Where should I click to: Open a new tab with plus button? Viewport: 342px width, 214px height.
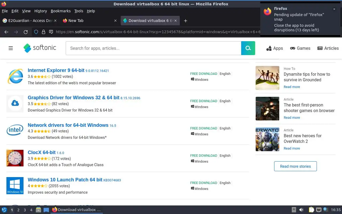click(185, 21)
